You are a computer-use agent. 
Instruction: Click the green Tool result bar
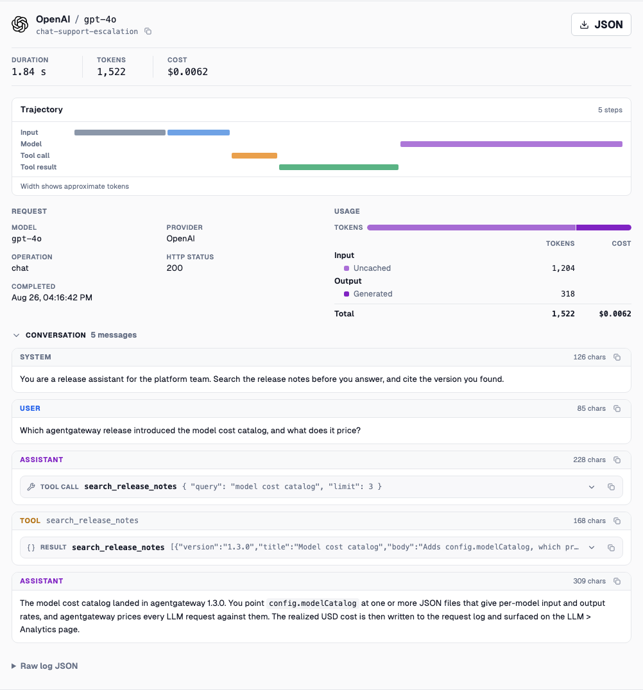tap(339, 168)
